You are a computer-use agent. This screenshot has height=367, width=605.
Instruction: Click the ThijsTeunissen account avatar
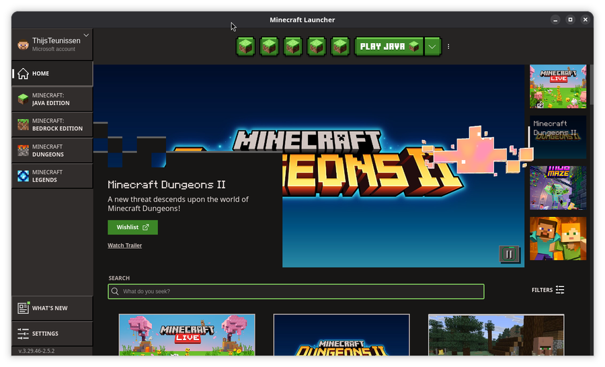23,45
